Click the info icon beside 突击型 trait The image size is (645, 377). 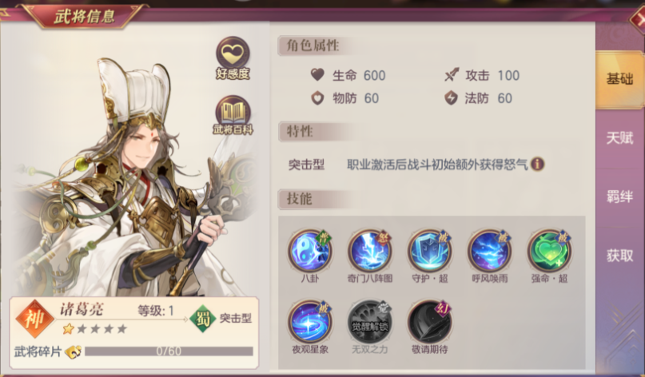coord(538,164)
